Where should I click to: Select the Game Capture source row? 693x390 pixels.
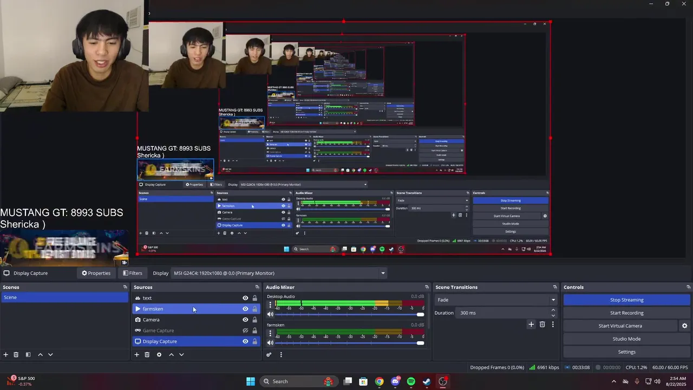[197, 330]
